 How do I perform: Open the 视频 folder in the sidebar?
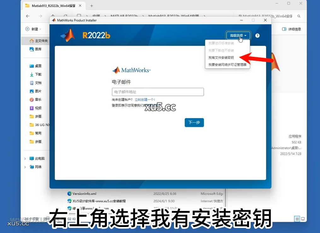[35, 108]
